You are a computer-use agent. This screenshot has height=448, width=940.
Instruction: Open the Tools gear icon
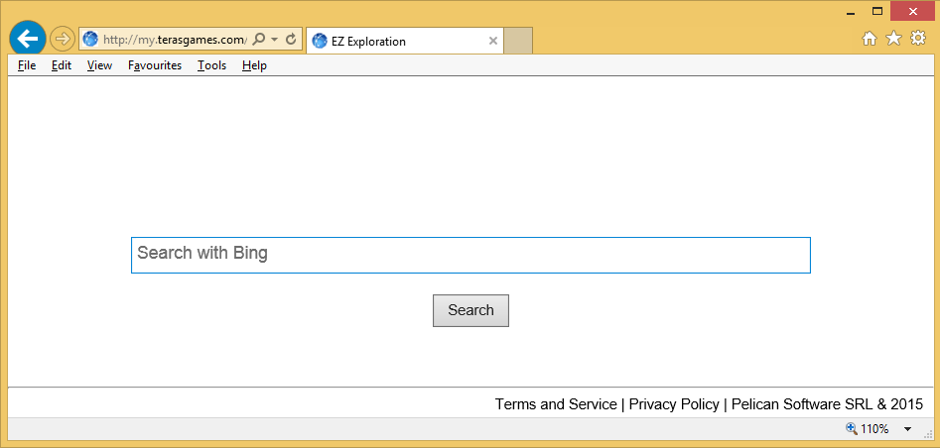(918, 39)
